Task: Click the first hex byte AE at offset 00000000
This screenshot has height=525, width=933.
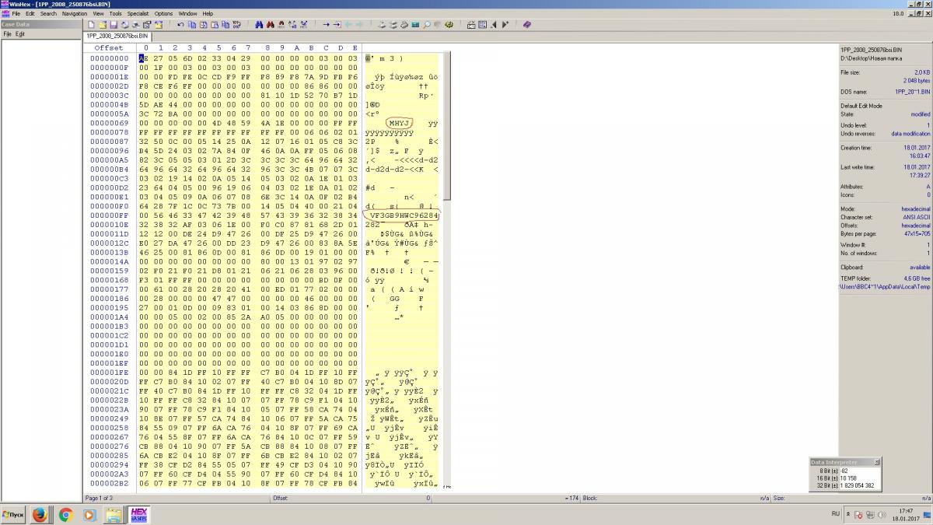Action: click(142, 58)
